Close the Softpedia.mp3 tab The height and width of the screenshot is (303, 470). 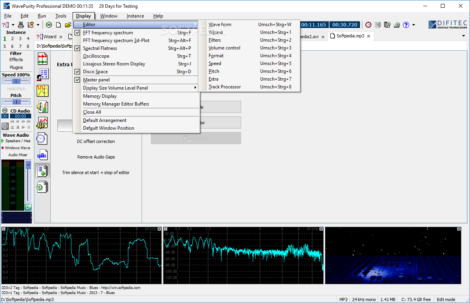(x=368, y=36)
